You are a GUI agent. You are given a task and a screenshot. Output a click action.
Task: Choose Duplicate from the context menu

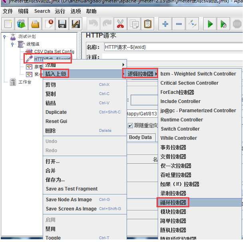[85, 112]
